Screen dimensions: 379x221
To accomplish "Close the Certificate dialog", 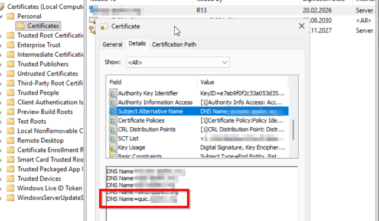I will 302,26.
